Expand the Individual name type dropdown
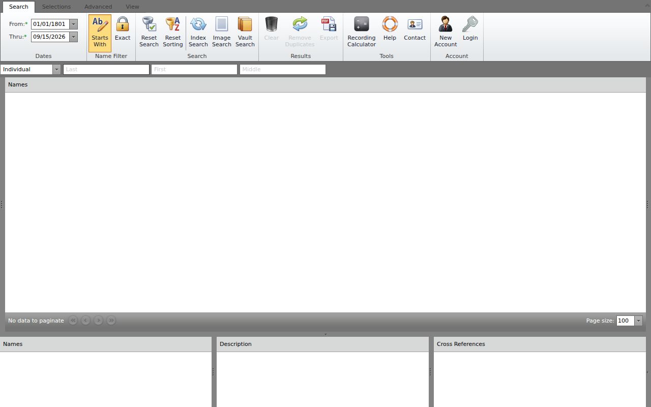651x407 pixels. click(x=56, y=69)
